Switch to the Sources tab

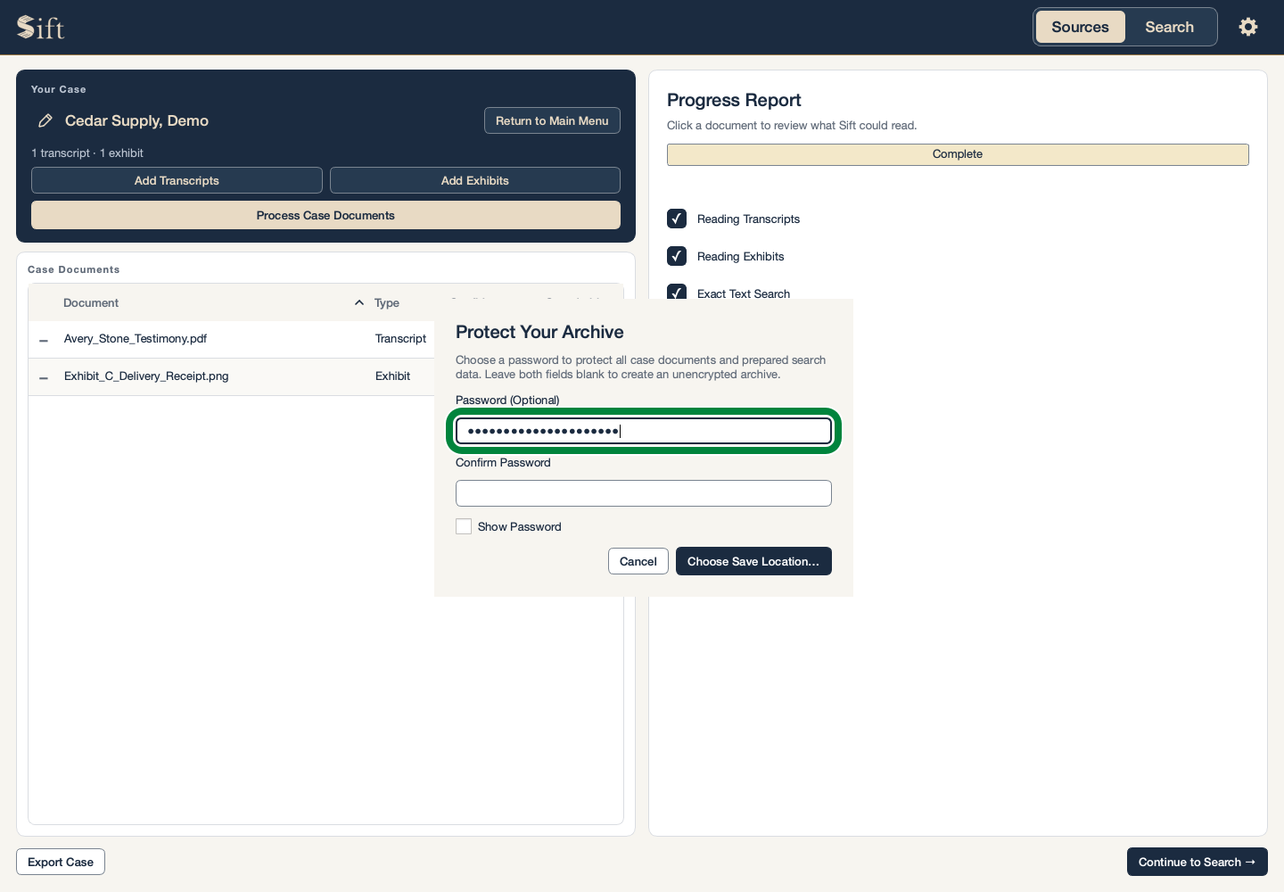pyautogui.click(x=1080, y=27)
